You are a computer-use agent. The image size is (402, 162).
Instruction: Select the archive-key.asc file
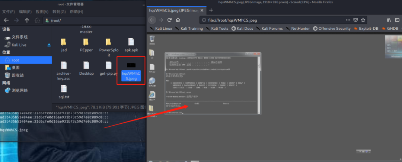[64, 71]
